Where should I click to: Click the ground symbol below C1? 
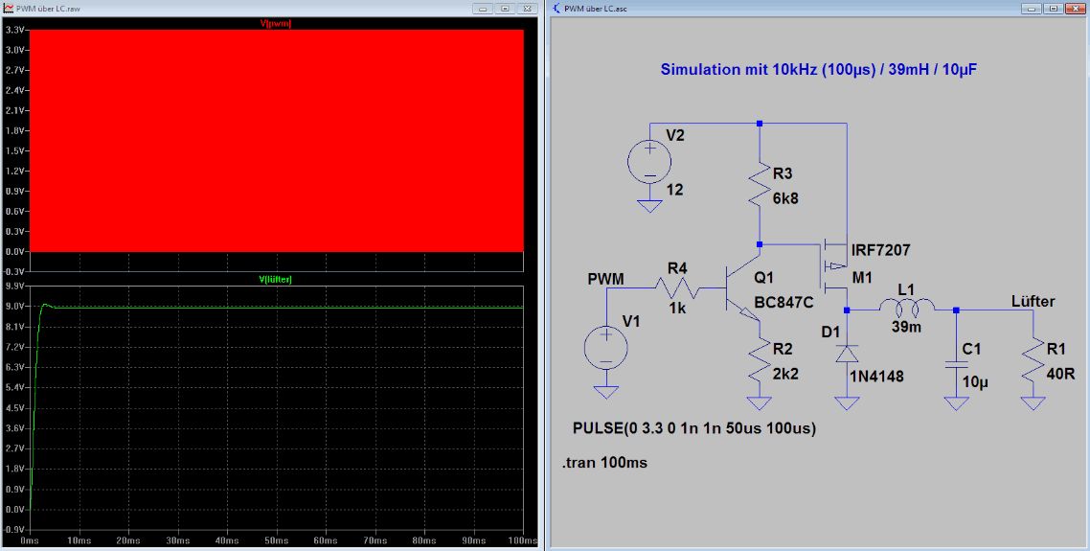pyautogui.click(x=956, y=402)
